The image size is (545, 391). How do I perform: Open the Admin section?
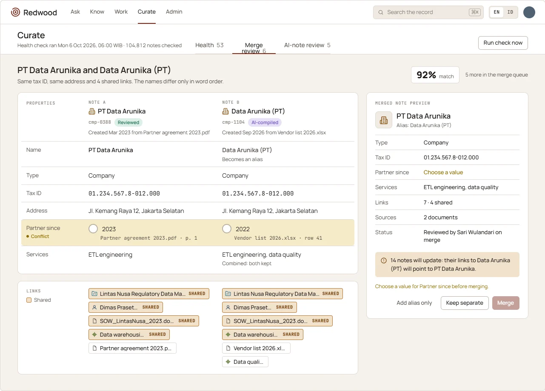[x=174, y=12]
